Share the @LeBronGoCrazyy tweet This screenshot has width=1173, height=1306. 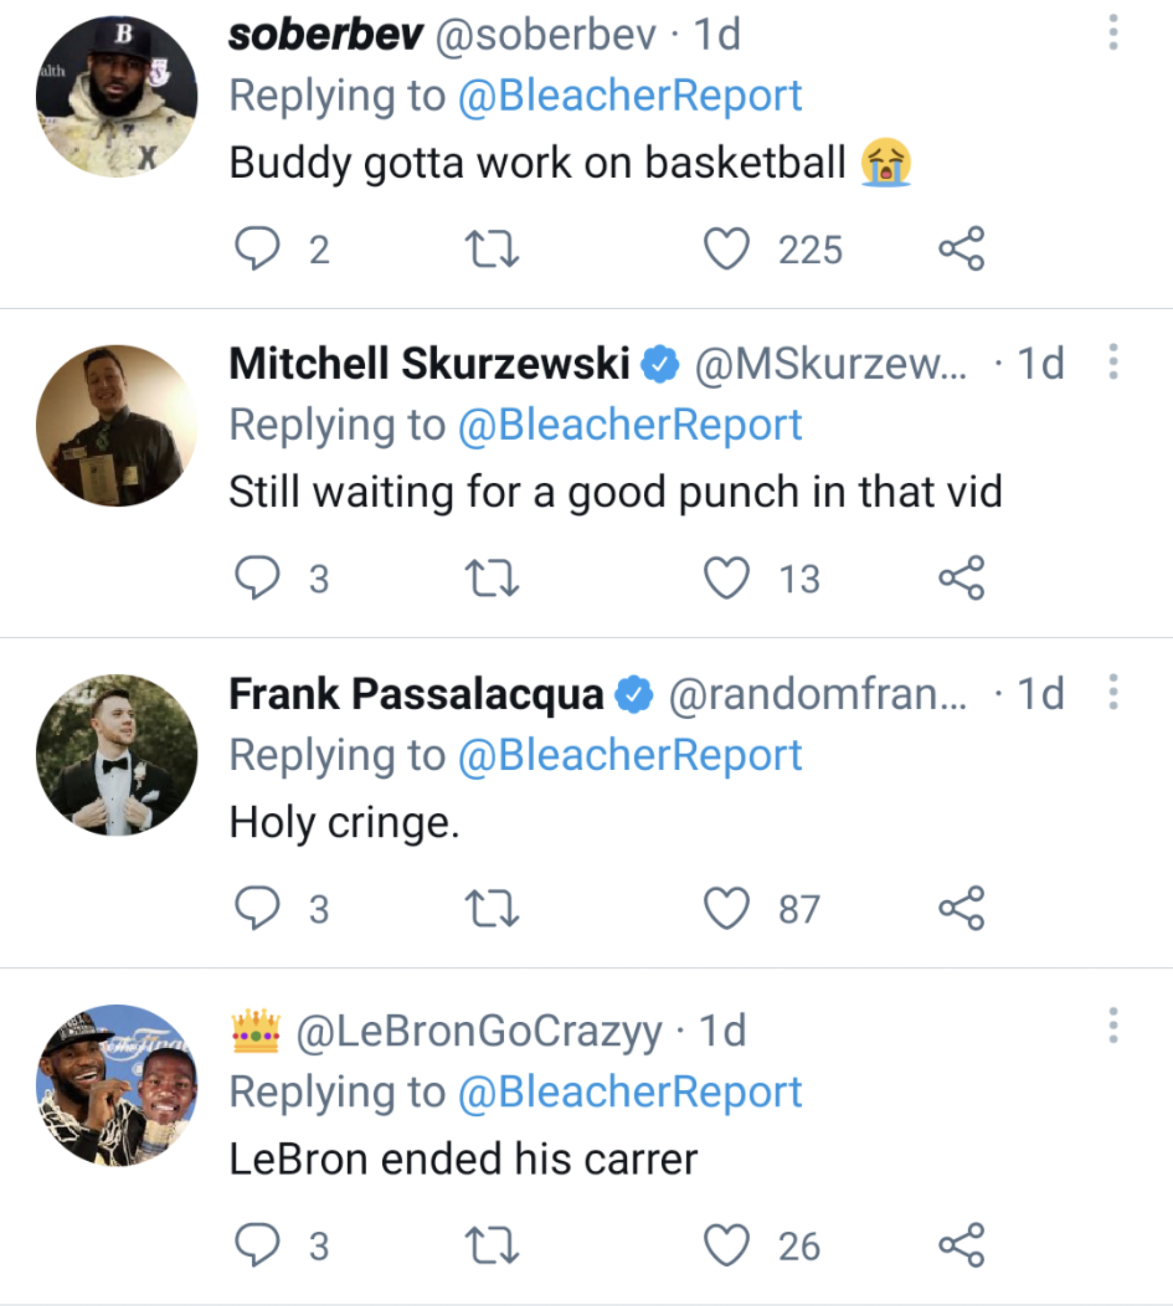(961, 1245)
